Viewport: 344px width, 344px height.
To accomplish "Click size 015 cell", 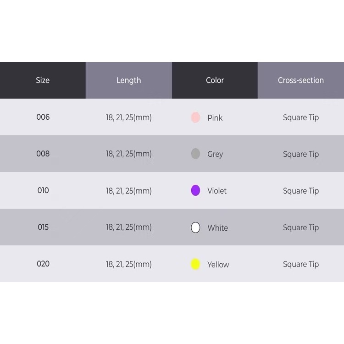I will click(43, 227).
